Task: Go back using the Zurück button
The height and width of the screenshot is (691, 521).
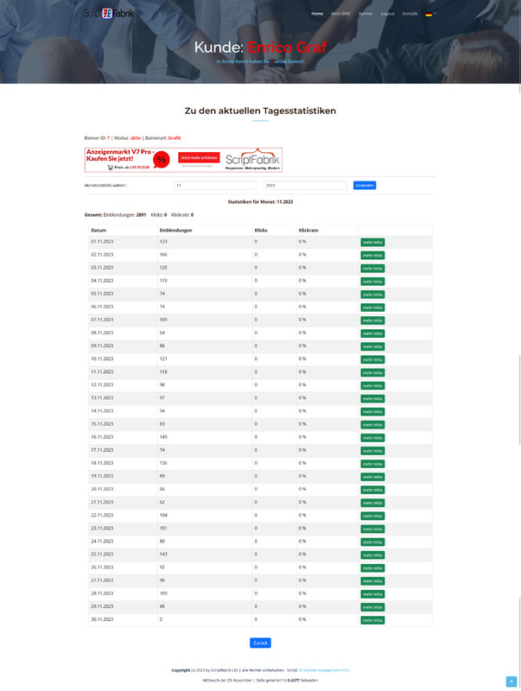Action: (260, 643)
